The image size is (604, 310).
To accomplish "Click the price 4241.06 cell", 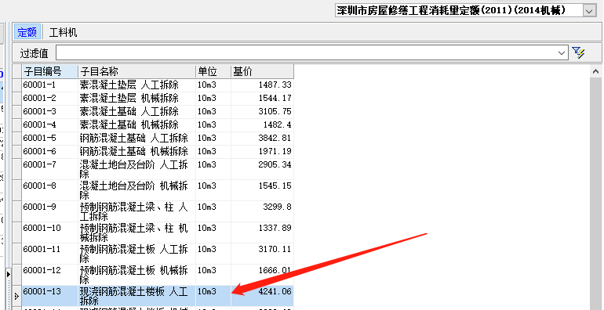I will pyautogui.click(x=262, y=296).
